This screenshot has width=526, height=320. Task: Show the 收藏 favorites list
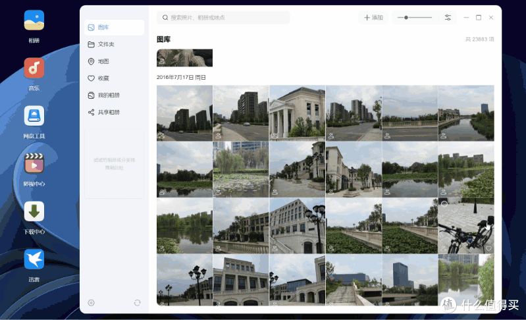(114, 78)
